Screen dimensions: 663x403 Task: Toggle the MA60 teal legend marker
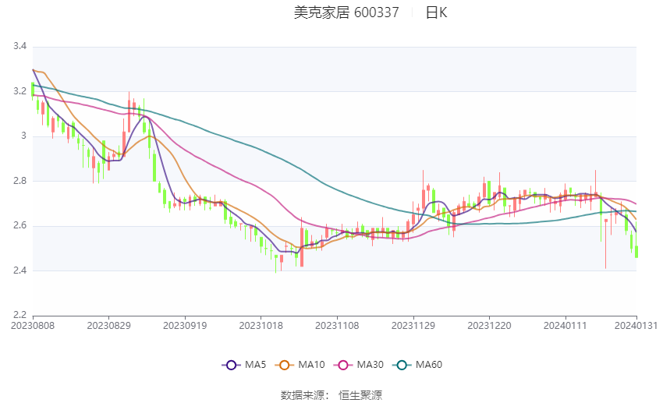[402, 365]
